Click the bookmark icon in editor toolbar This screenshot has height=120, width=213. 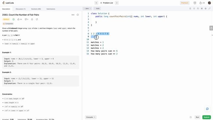[190, 9]
